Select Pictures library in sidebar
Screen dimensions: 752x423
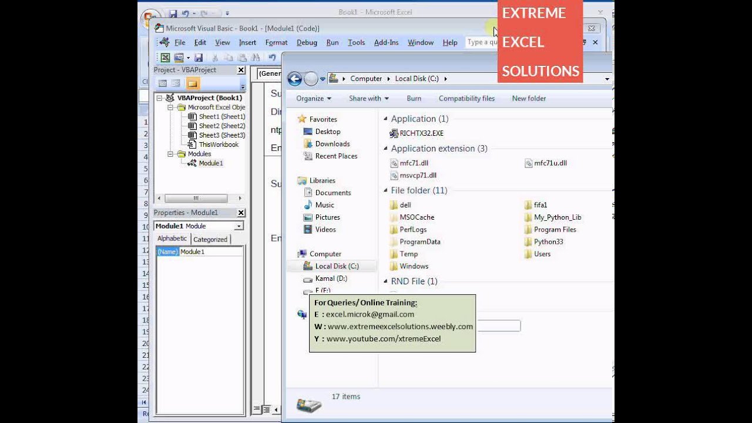(327, 217)
